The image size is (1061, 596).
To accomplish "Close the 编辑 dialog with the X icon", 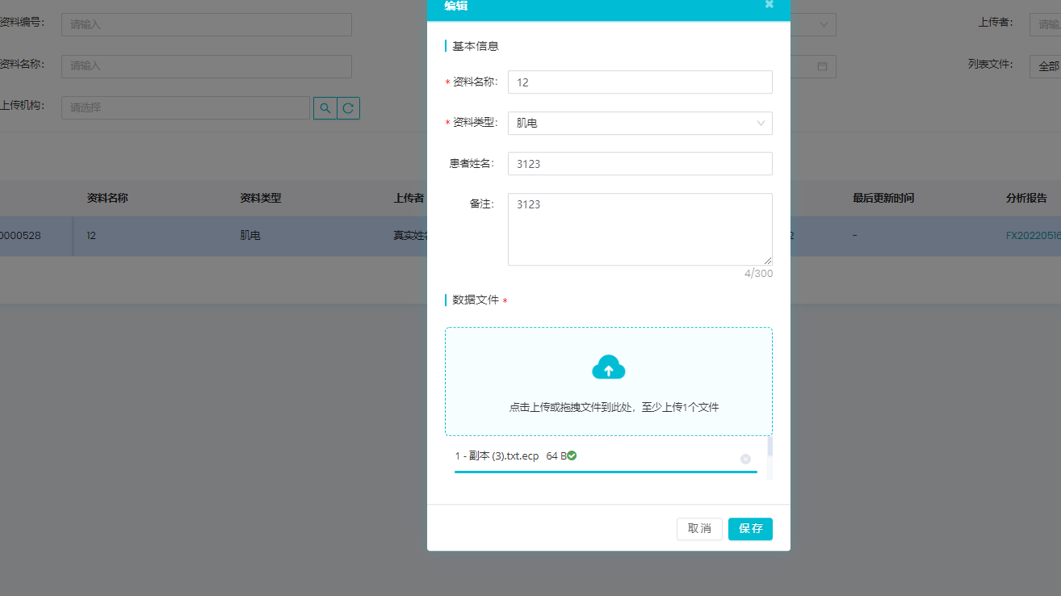I will click(770, 4).
